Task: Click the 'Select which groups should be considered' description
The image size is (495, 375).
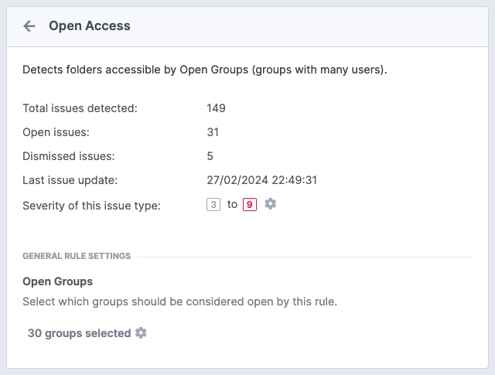Action: pos(180,302)
